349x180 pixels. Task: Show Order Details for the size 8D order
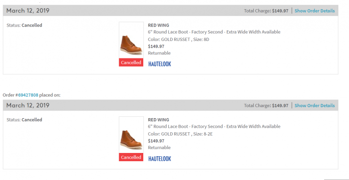[x=315, y=11]
